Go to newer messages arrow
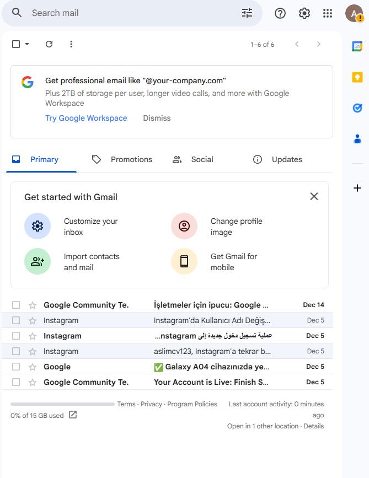 coord(297,44)
